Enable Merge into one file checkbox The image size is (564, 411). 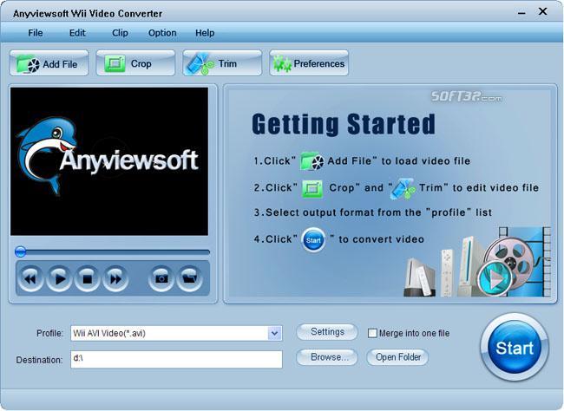click(372, 333)
